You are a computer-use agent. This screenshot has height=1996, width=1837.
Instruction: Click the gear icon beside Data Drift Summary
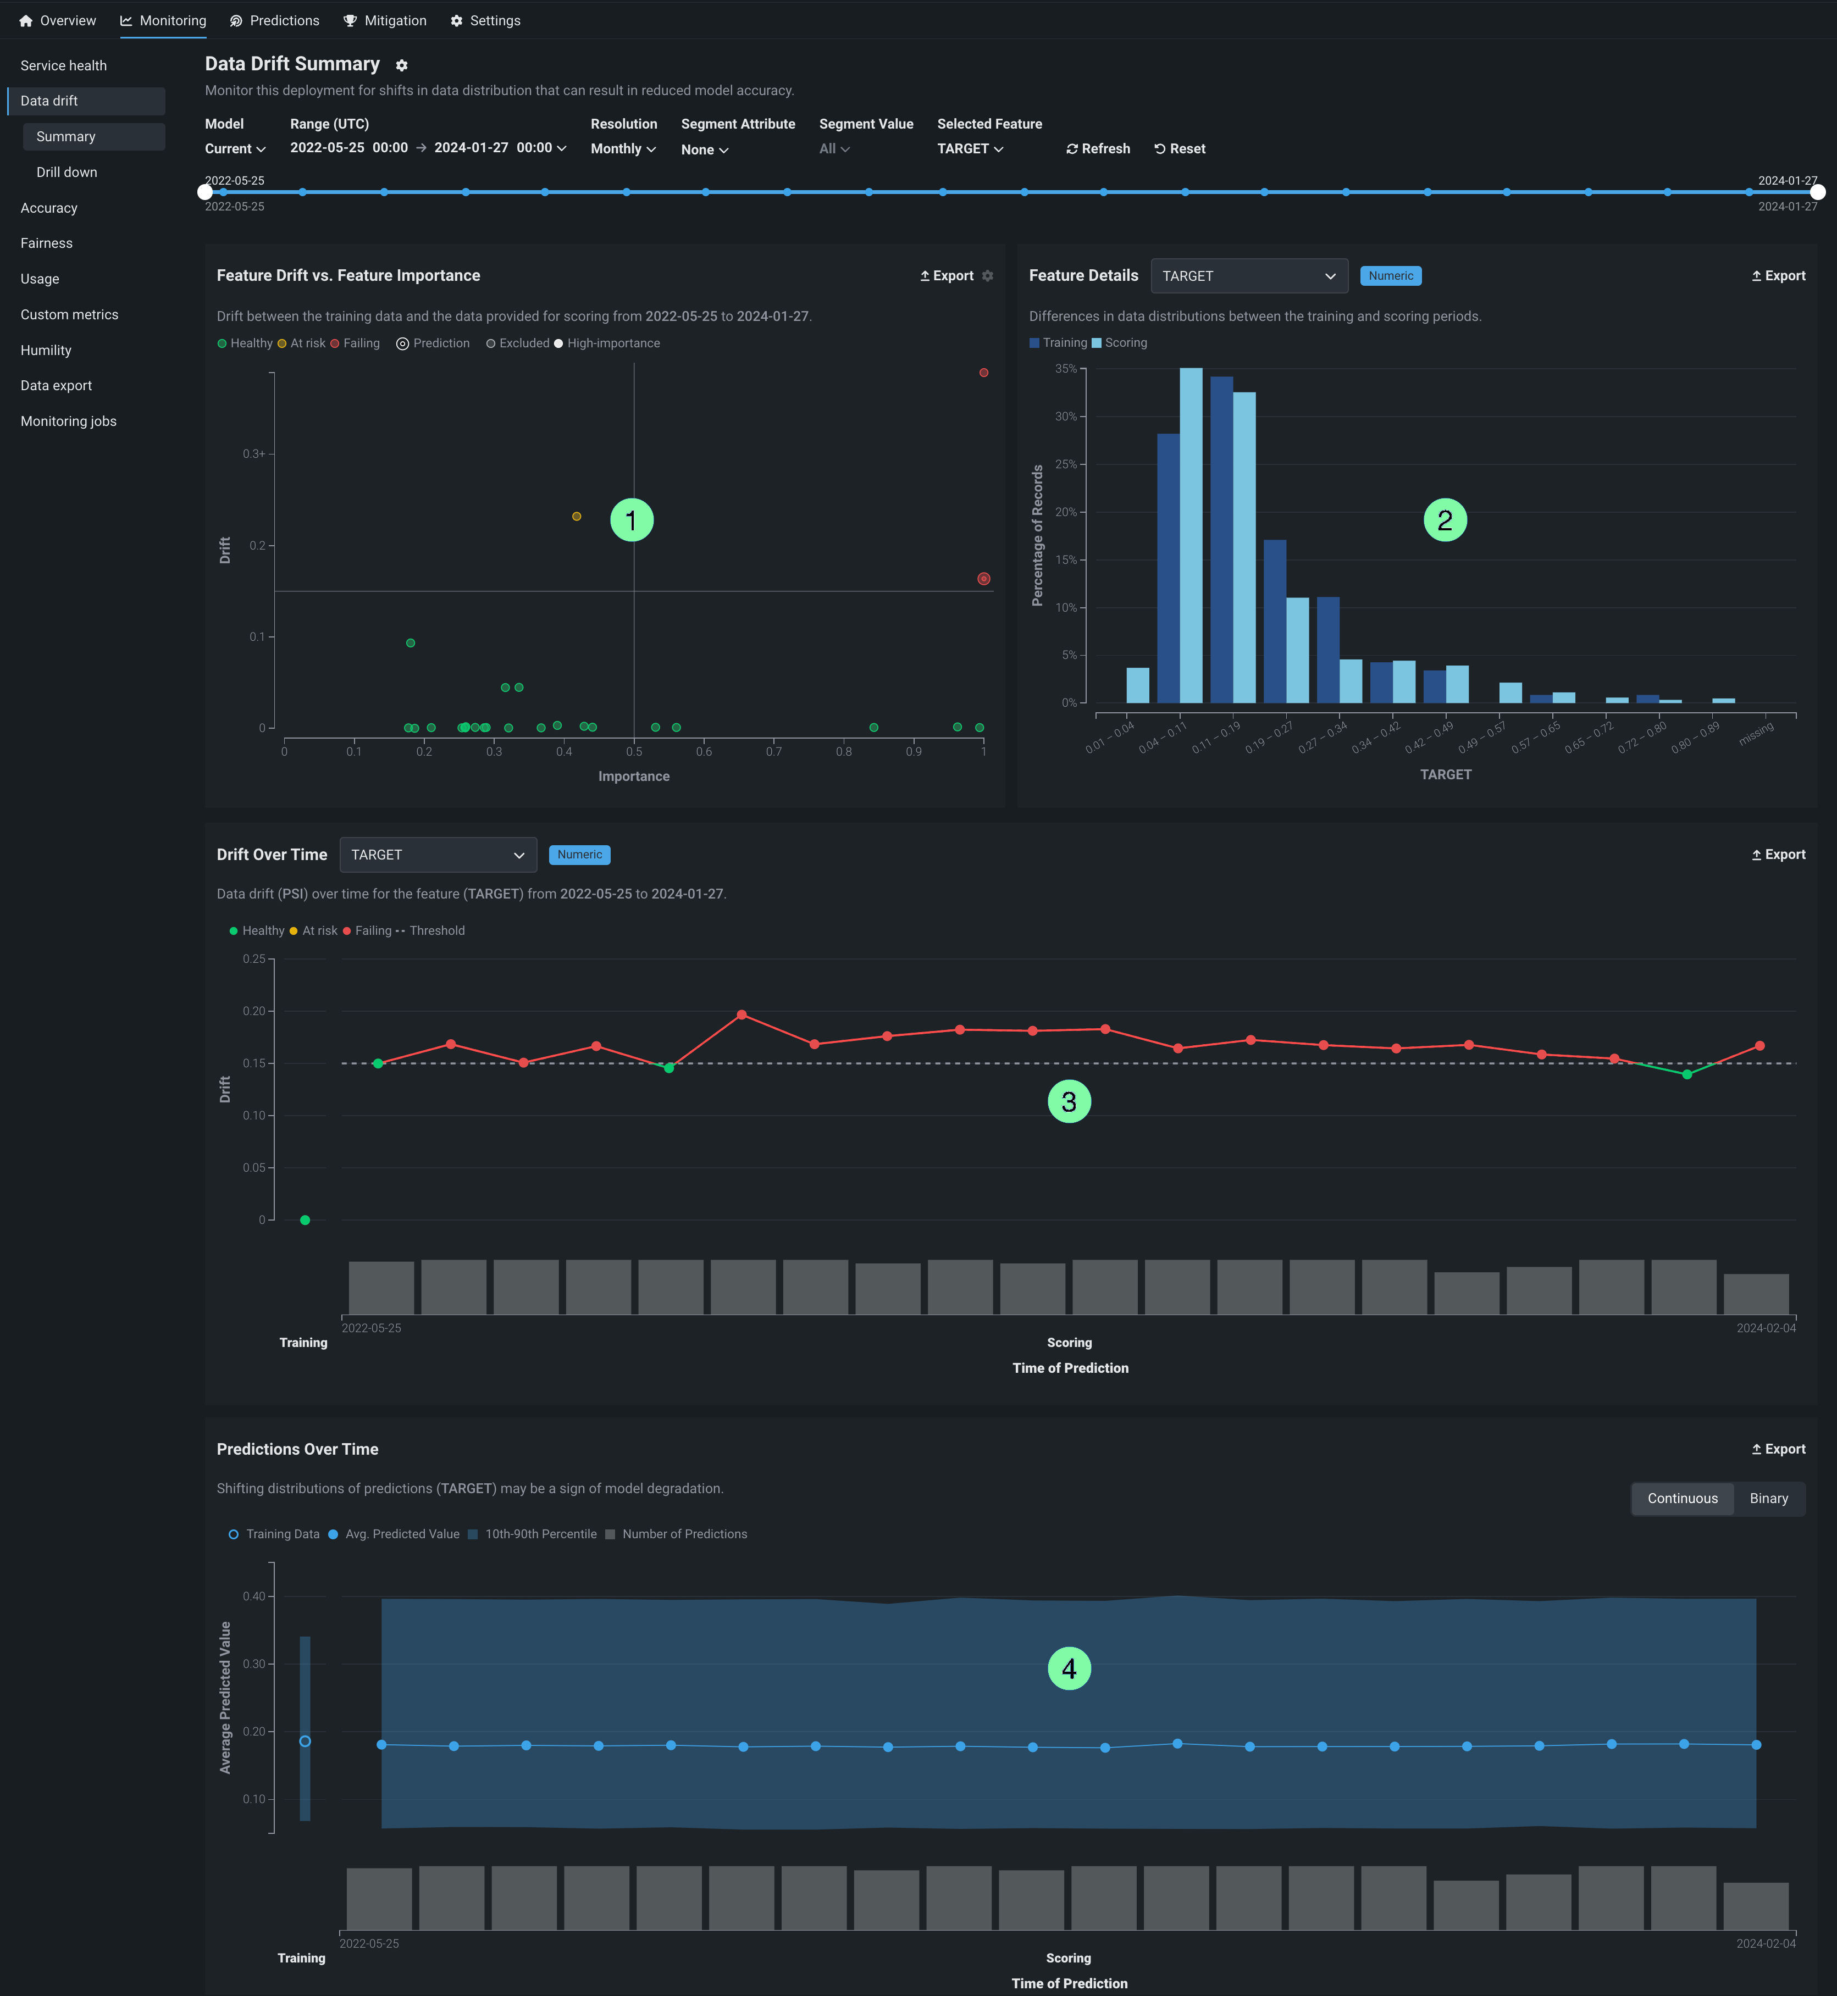(402, 65)
